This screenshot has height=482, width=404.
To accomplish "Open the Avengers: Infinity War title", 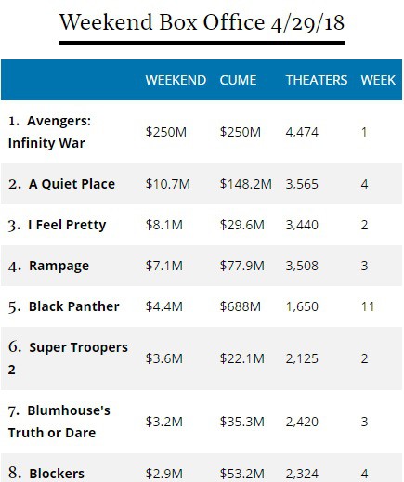I will (x=49, y=132).
